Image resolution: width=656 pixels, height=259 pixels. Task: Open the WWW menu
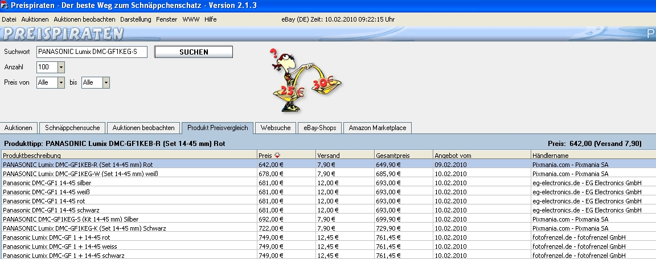tap(191, 19)
